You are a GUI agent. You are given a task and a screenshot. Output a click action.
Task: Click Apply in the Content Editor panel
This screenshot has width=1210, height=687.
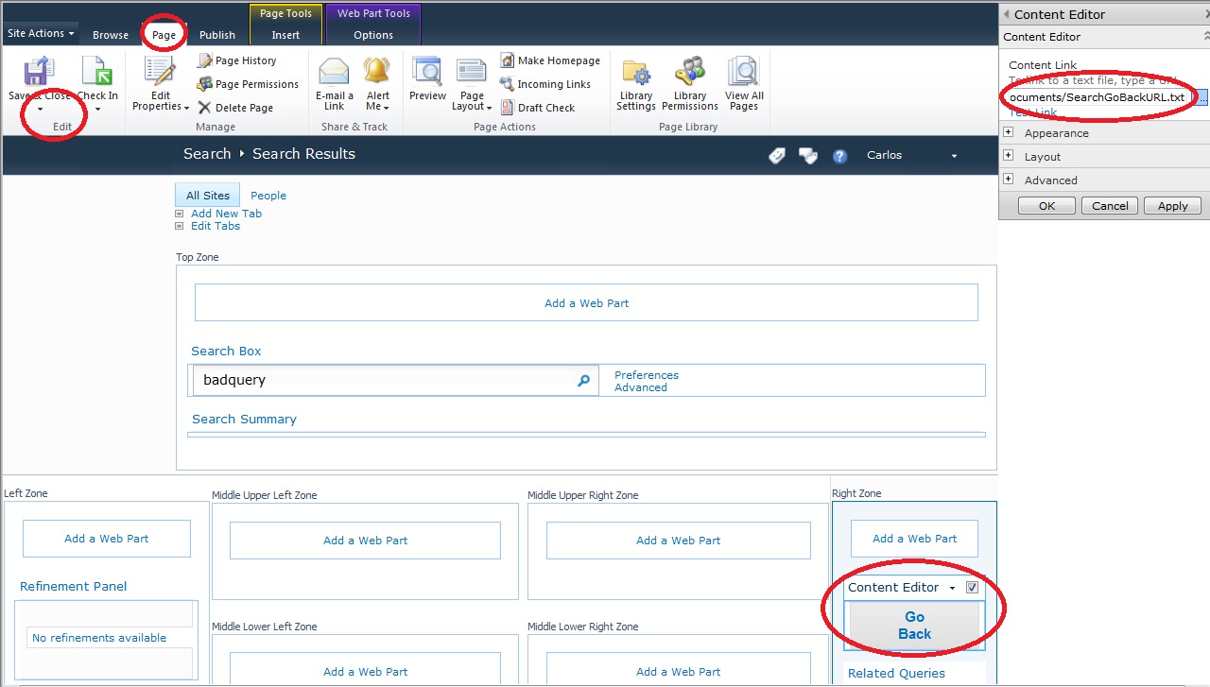click(x=1172, y=205)
